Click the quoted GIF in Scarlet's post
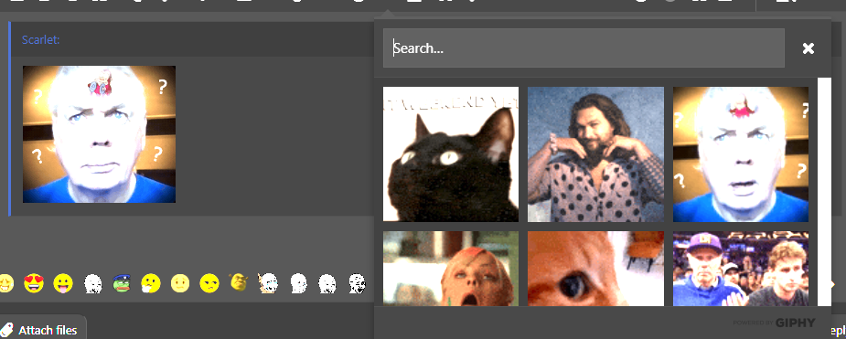 (x=100, y=134)
